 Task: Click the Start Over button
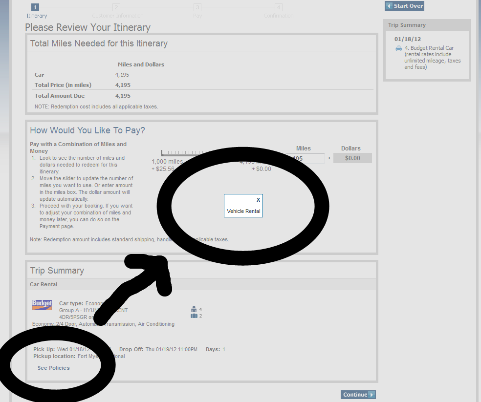404,6
